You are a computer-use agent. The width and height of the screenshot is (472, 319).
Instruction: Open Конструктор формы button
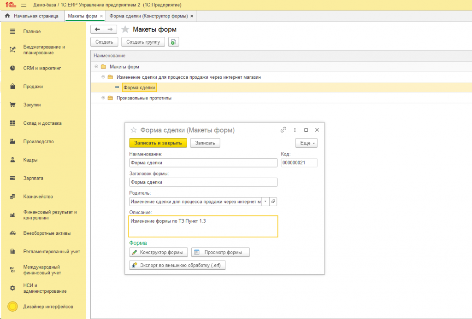click(x=159, y=252)
